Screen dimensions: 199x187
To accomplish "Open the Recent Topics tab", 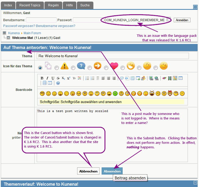I will [x=30, y=5].
